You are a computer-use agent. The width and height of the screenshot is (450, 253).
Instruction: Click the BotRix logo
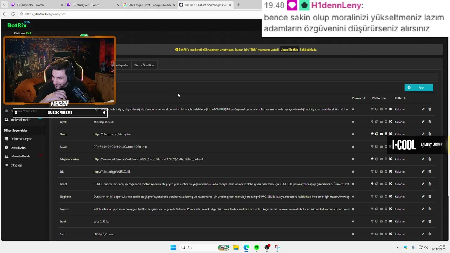coord(18,25)
